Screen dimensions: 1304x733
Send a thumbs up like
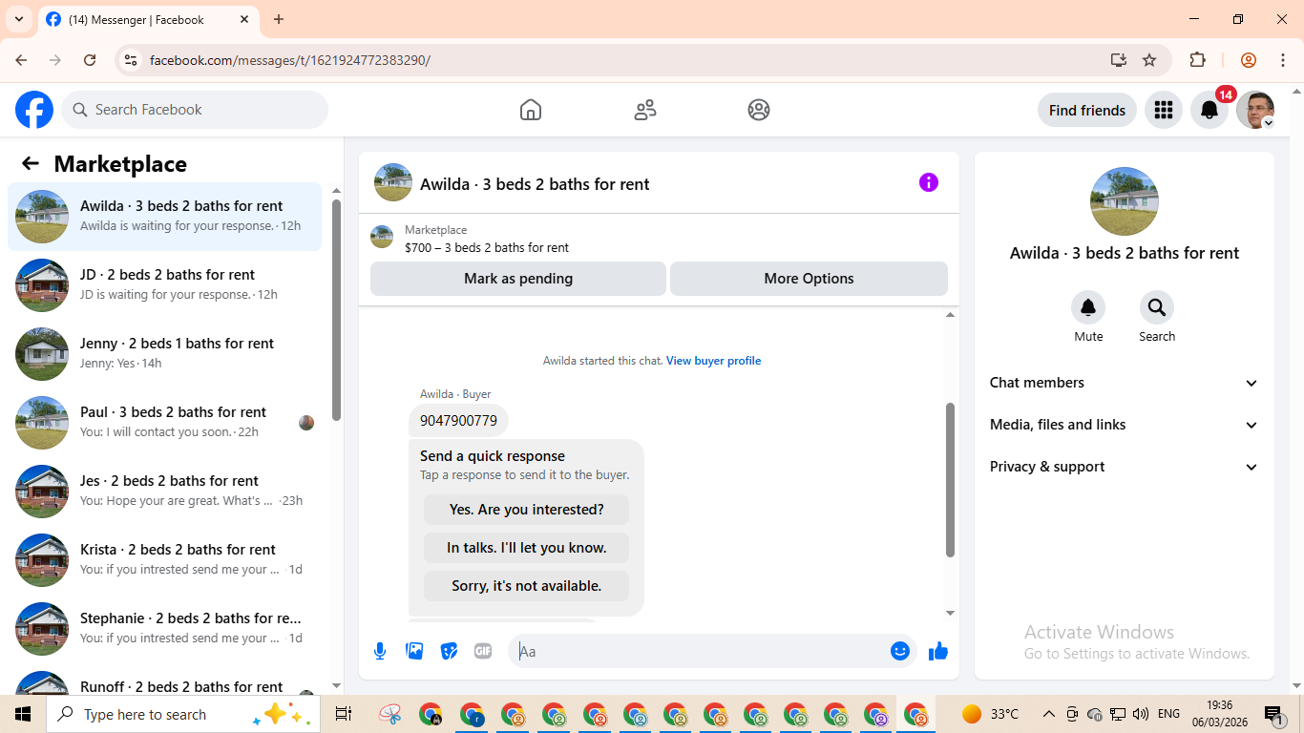(x=938, y=651)
